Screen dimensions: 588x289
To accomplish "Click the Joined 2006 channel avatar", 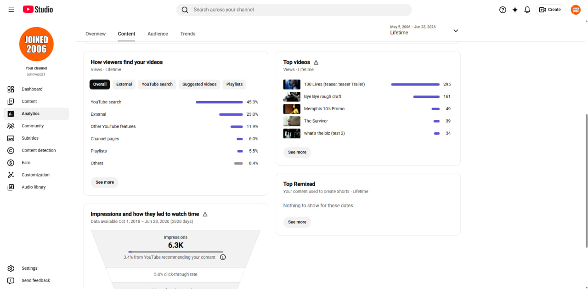I will tap(36, 44).
